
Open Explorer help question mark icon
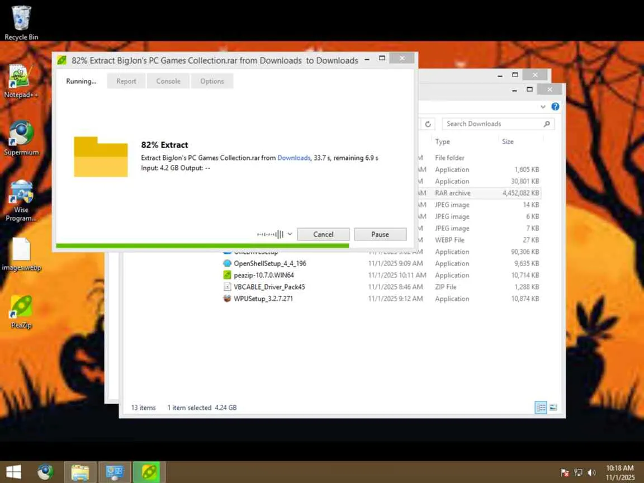(555, 106)
